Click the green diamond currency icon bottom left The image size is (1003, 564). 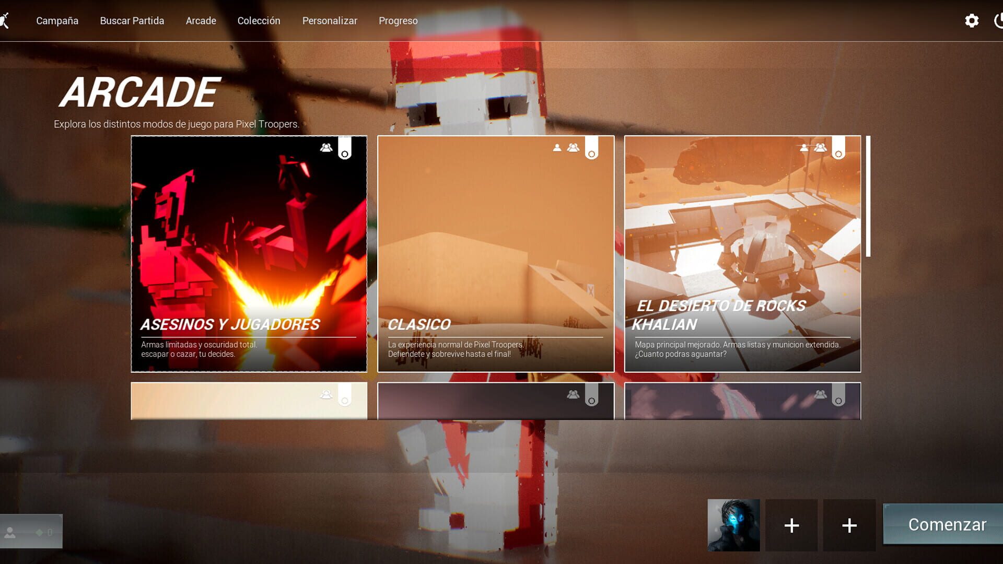[x=39, y=532]
